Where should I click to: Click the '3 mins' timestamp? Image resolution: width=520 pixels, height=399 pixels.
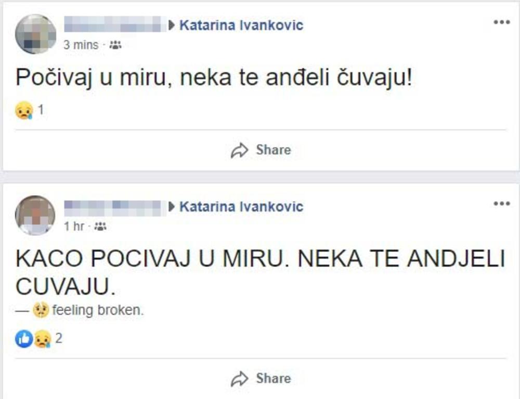pyautogui.click(x=81, y=45)
